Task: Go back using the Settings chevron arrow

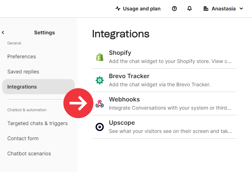Action: (x=3, y=32)
